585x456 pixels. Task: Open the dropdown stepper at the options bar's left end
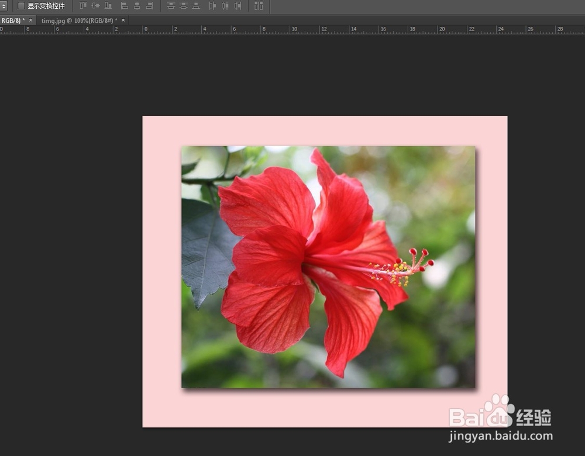(4, 6)
